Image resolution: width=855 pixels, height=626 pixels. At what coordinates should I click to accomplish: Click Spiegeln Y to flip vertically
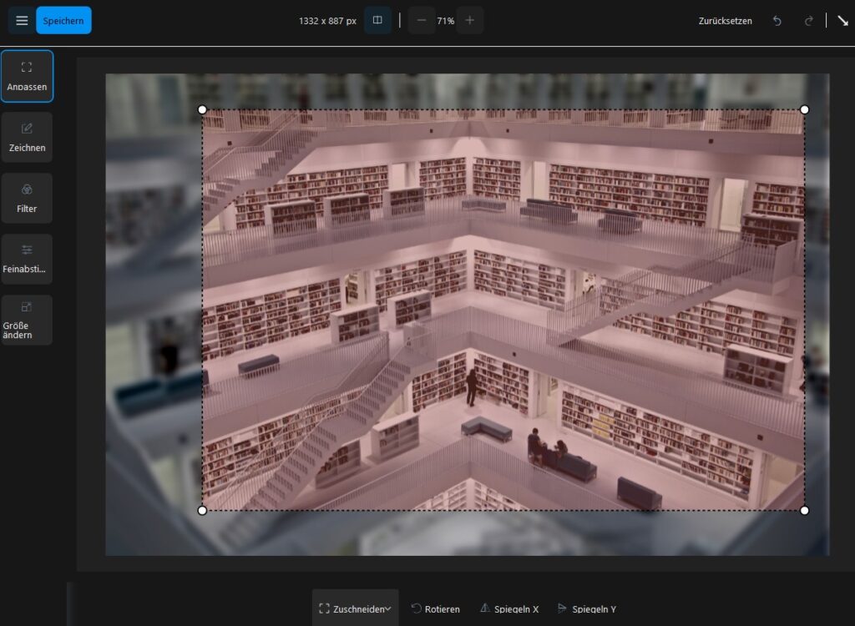(587, 608)
